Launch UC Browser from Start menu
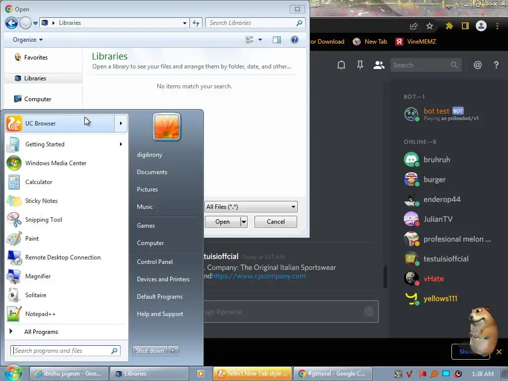The height and width of the screenshot is (381, 508). pos(60,124)
